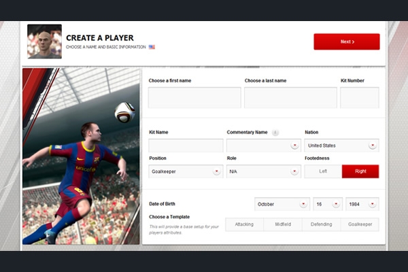Screen dimensions: 408x272
Task: Click the Commentary Name info icon
Action: coord(275,133)
